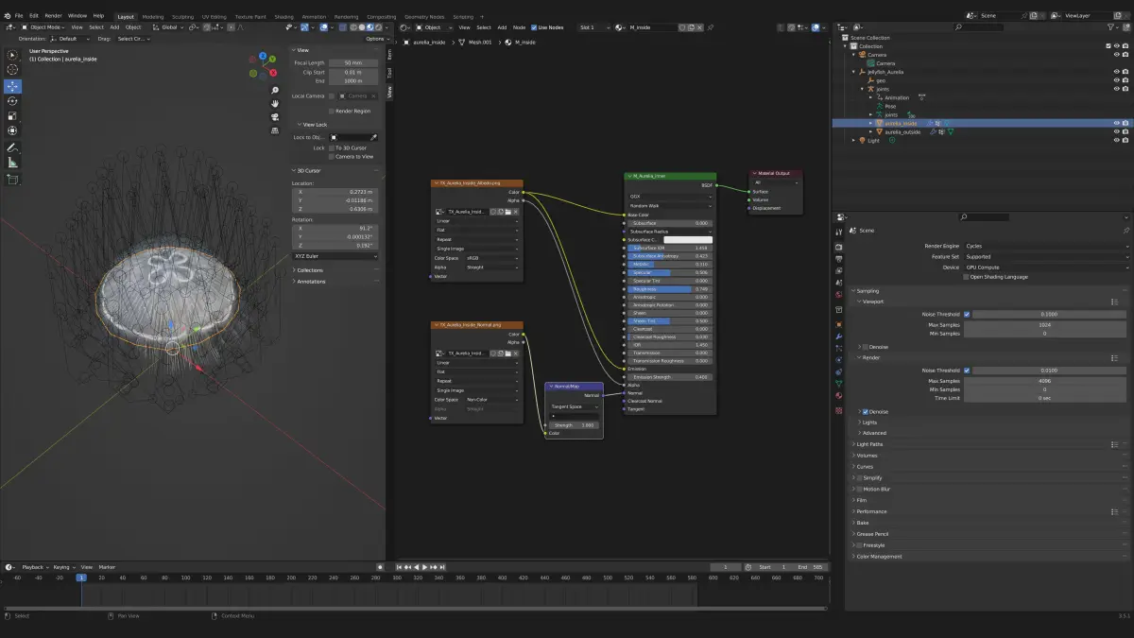Image resolution: width=1134 pixels, height=638 pixels.
Task: Enable the Render Region checkbox
Action: (332, 111)
